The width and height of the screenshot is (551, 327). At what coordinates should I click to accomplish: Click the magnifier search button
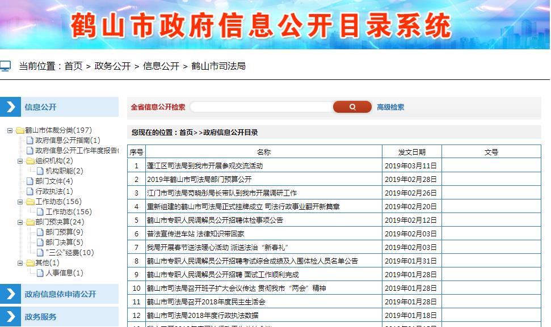[x=352, y=107]
